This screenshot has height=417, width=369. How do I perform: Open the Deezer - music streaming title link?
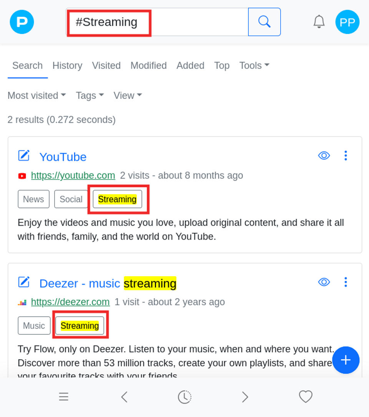pos(108,284)
